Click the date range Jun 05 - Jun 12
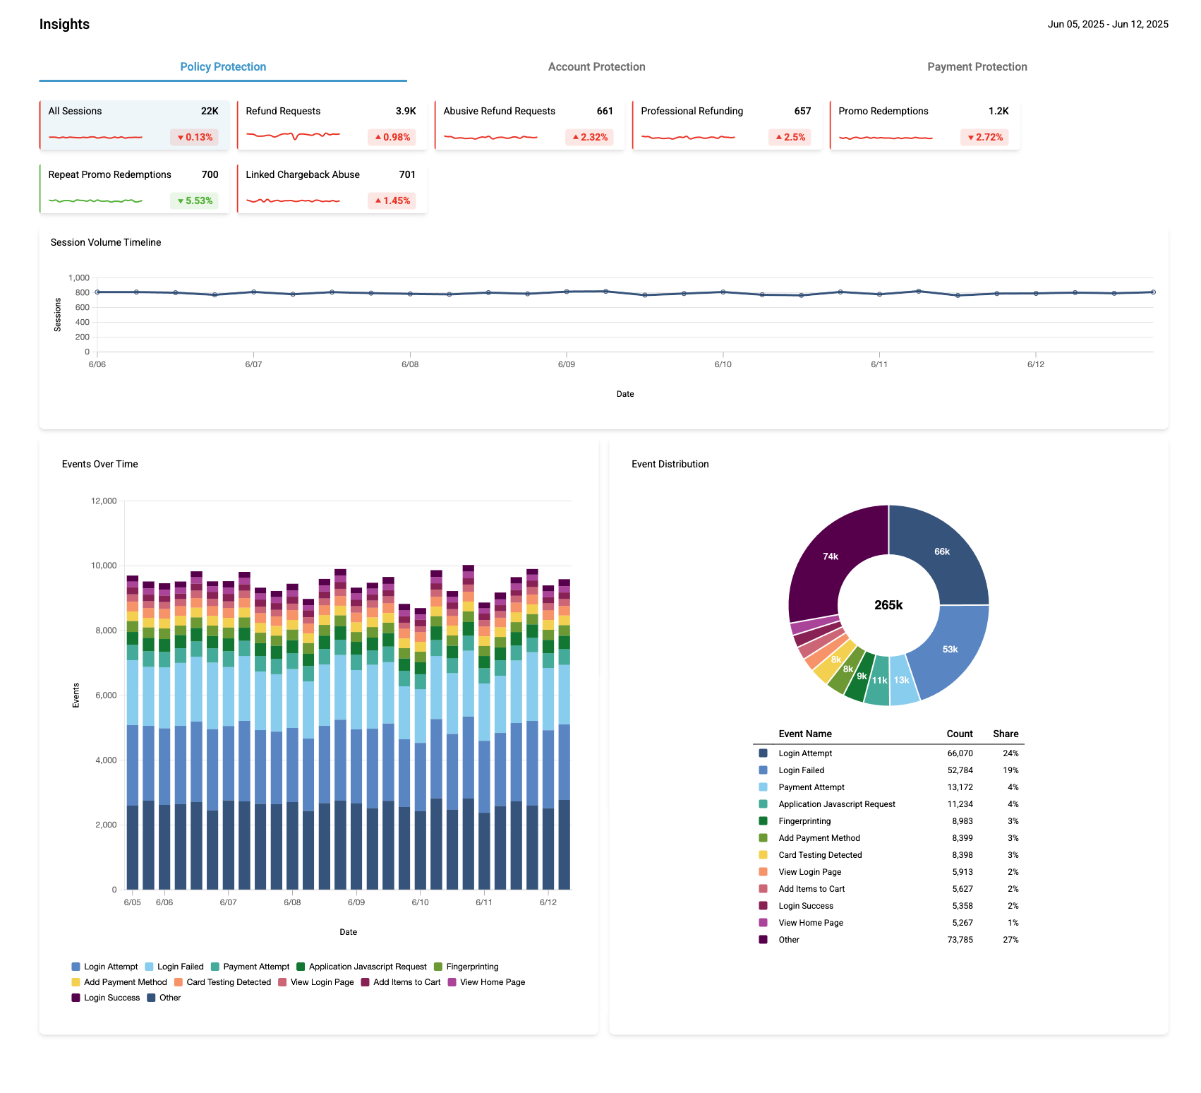The height and width of the screenshot is (1093, 1201). (x=1107, y=25)
